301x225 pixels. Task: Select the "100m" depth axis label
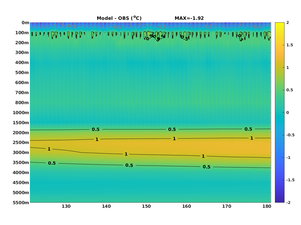click(x=22, y=33)
